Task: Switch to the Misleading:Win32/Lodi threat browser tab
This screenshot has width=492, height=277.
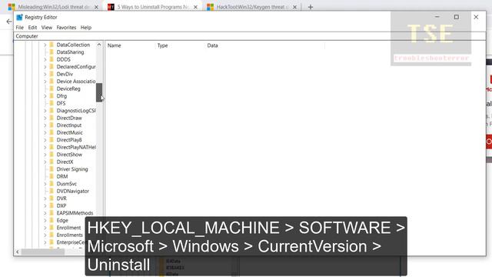Action: 54,7
